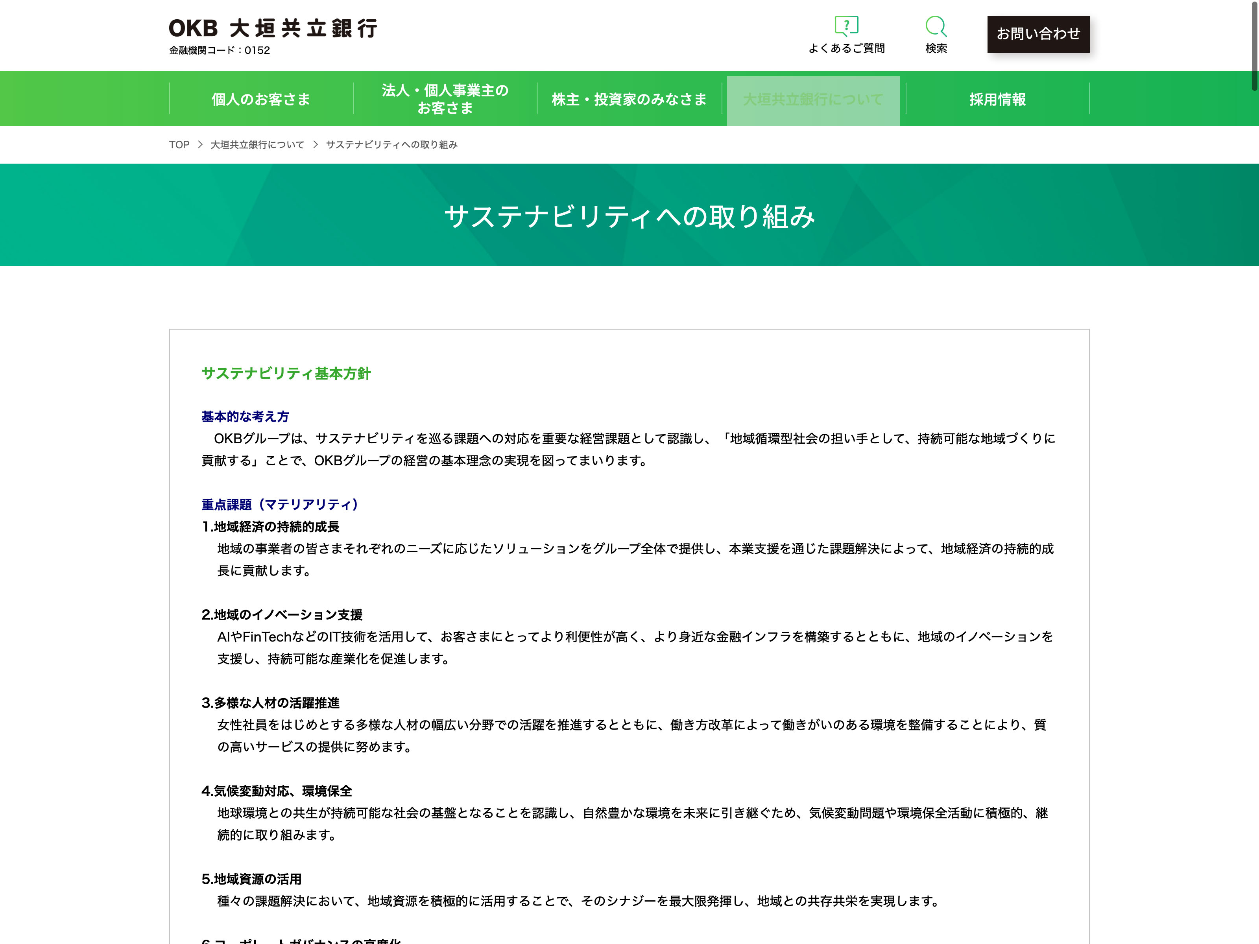1259x944 pixels.
Task: Open 株主・投資家のみなさま navigation item
Action: click(629, 99)
